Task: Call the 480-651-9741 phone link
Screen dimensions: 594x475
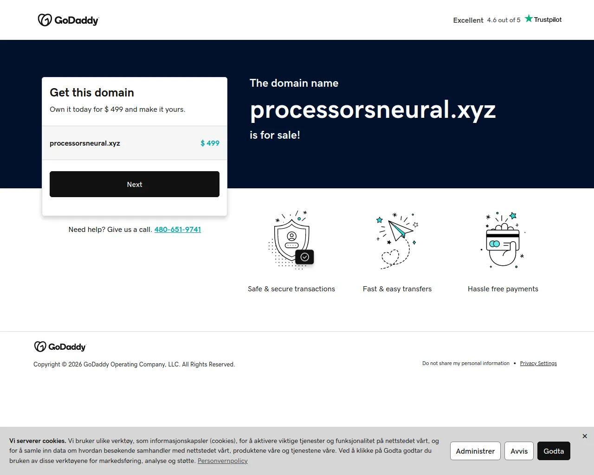Action: (x=178, y=230)
